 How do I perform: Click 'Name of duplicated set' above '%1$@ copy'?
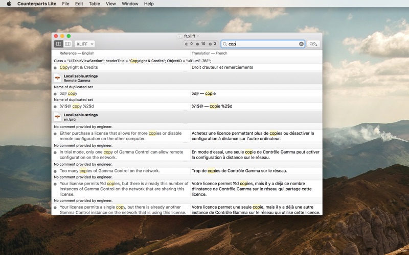click(x=73, y=99)
